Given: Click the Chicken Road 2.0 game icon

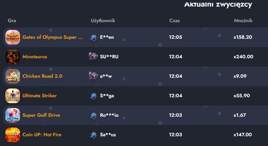Looking at the screenshot, I should pos(13,76).
